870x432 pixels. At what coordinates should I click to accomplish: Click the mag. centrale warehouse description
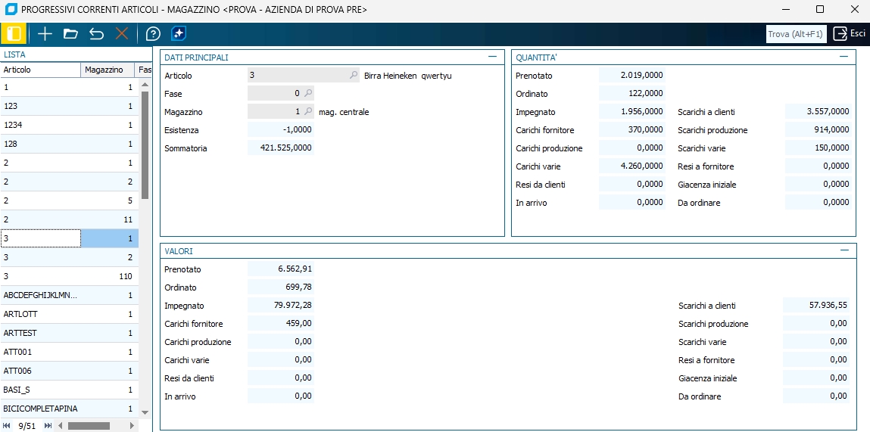[x=344, y=112]
